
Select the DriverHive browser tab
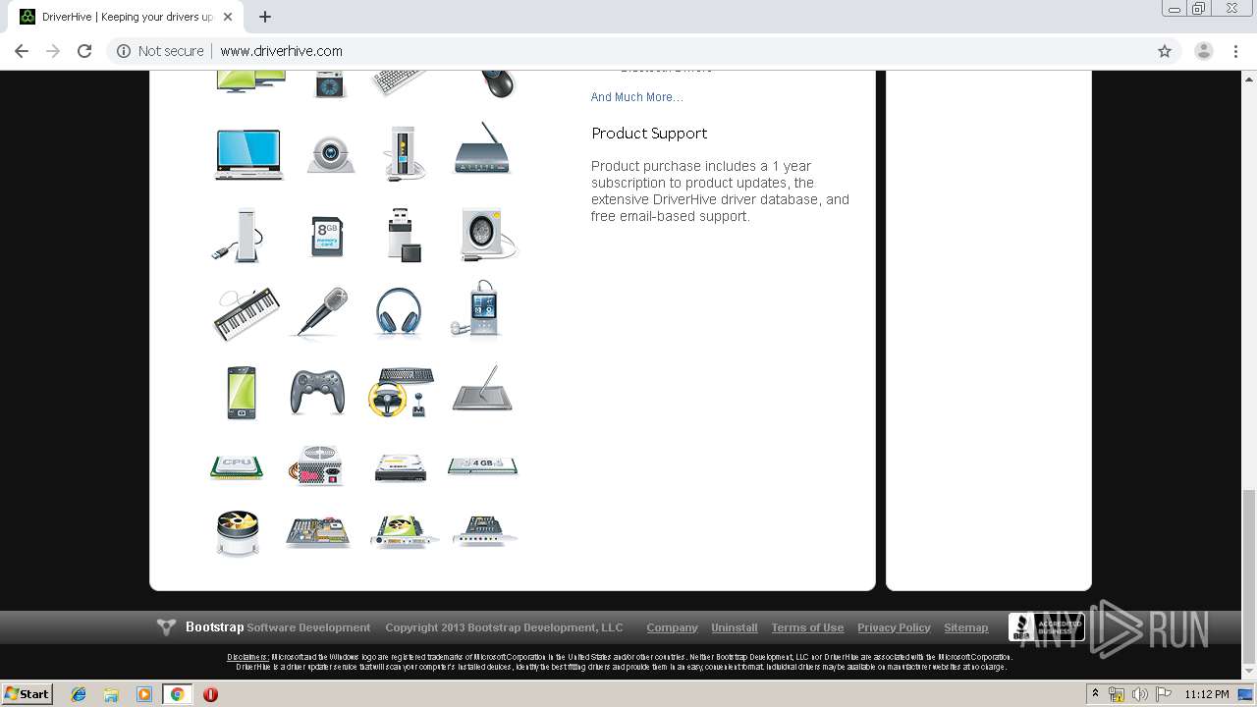(127, 17)
